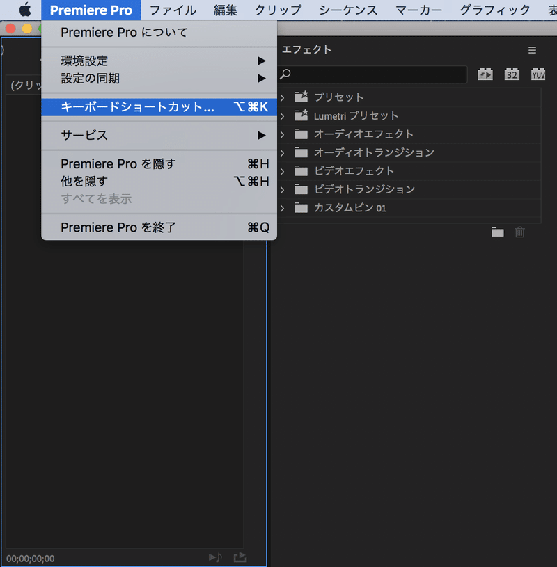Open the エフェクト panel menu icon

coord(532,50)
